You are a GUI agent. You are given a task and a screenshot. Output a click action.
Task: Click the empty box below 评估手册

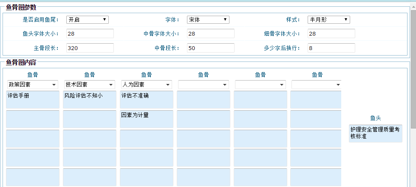point(32,119)
